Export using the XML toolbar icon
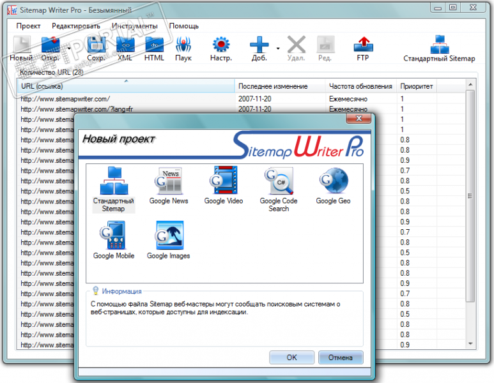 125,49
